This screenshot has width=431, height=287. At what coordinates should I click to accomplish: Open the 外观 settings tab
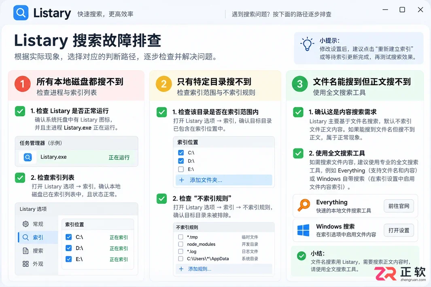[x=38, y=264]
